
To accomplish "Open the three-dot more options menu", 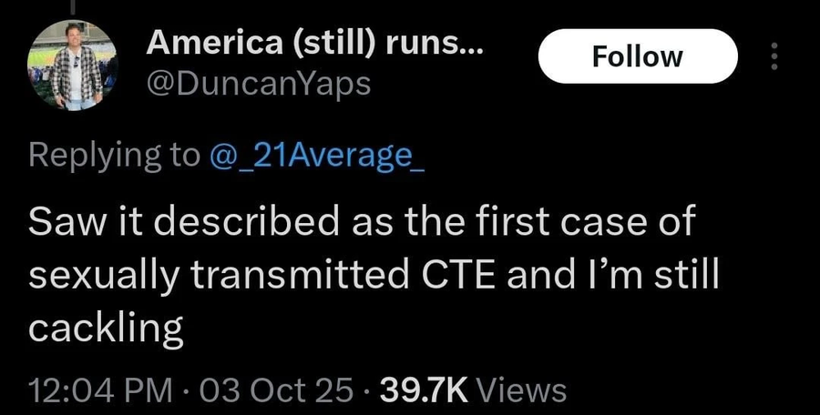I will tap(774, 56).
